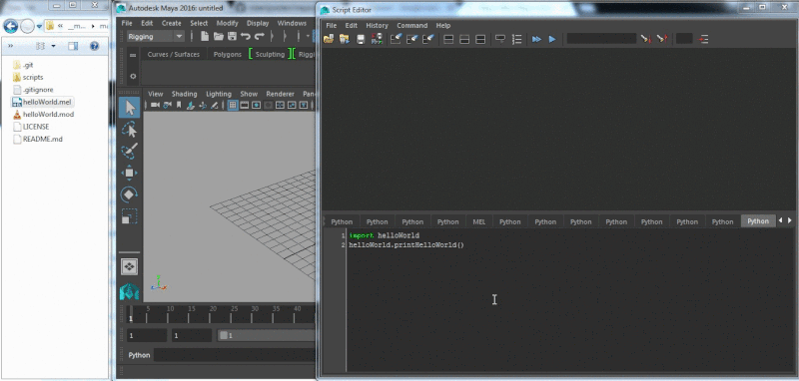Click Save Scene floppy icon in Maya
The image size is (799, 381).
[x=232, y=36]
